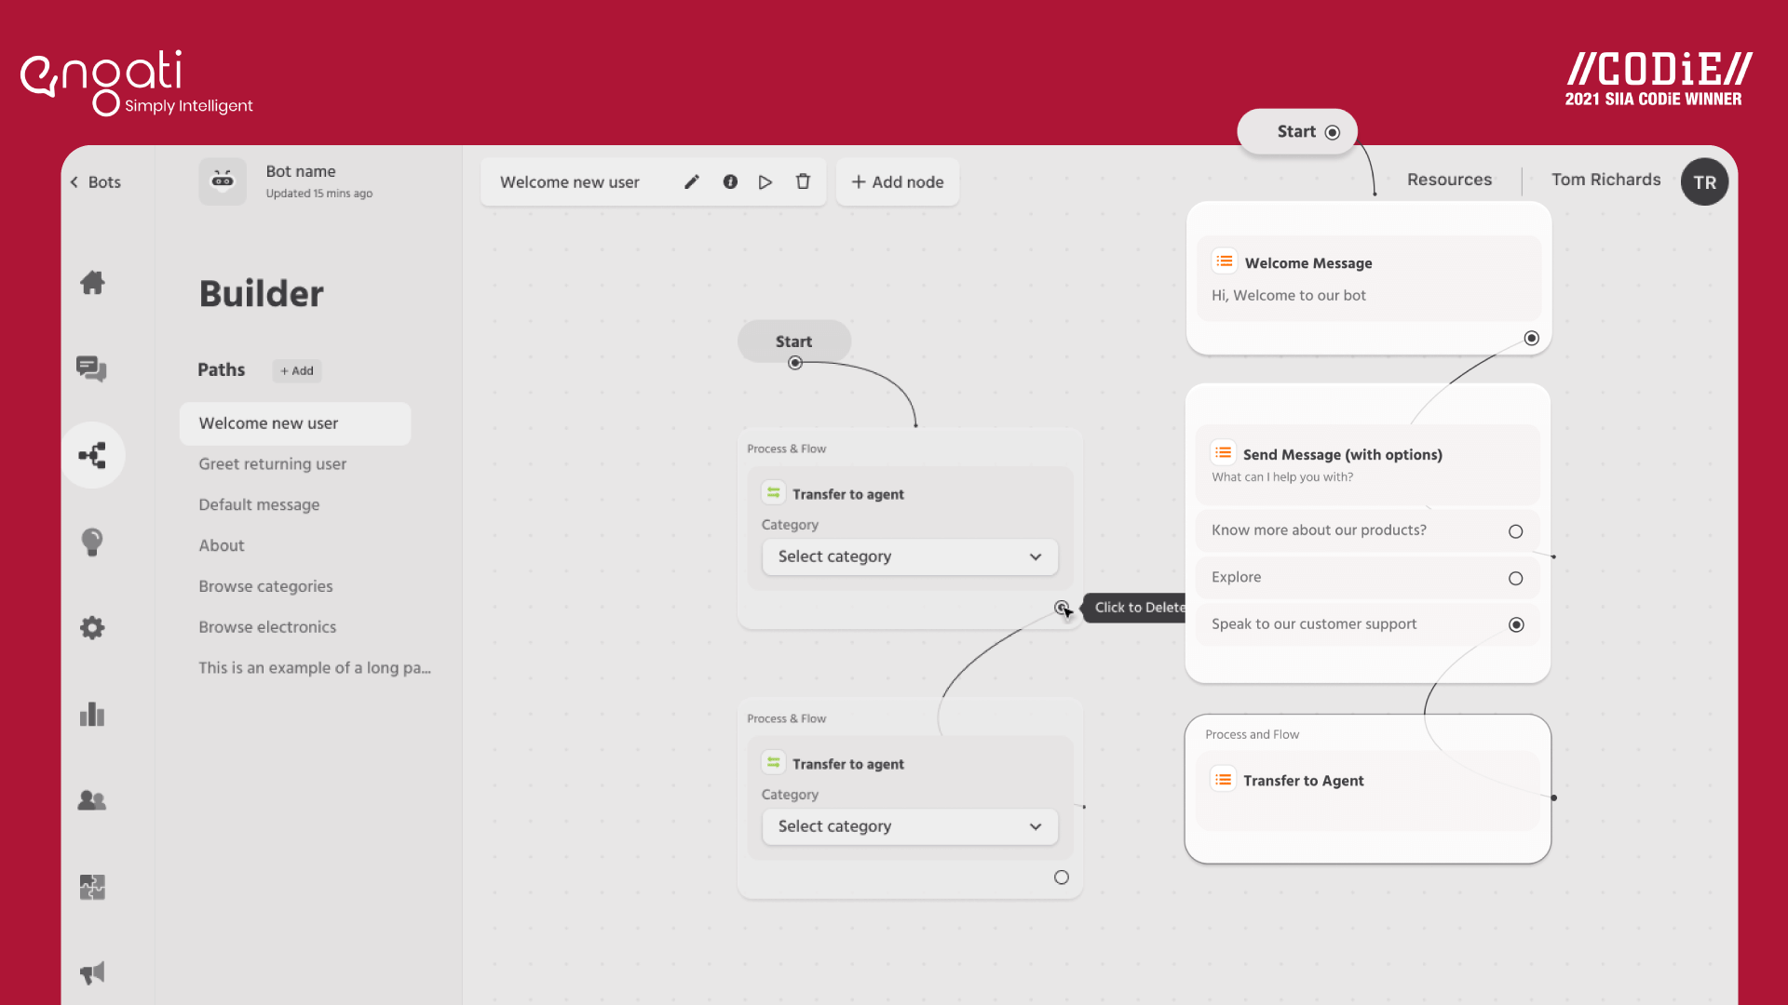The height and width of the screenshot is (1005, 1788).
Task: Click the bot builder/flow icon in sidebar
Action: pyautogui.click(x=92, y=454)
